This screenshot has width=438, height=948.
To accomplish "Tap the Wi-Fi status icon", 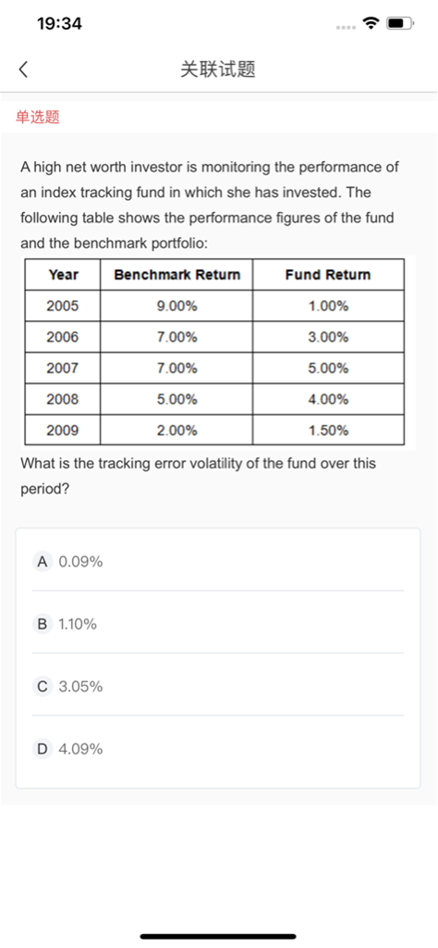I will tap(371, 23).
